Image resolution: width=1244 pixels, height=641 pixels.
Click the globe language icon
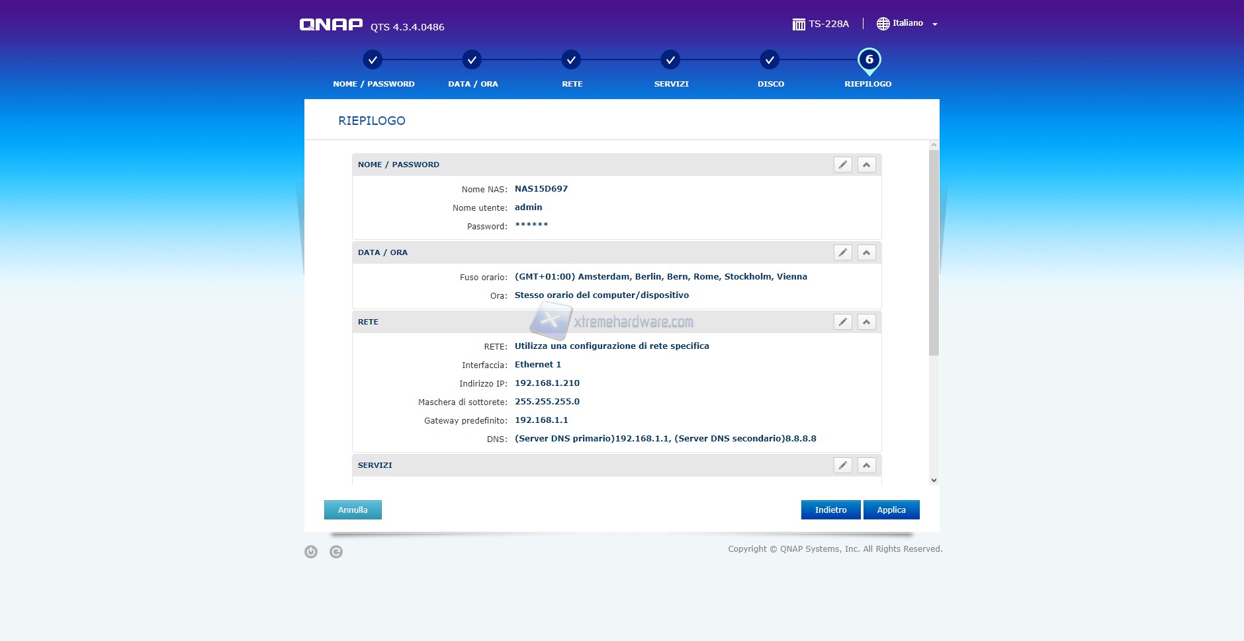coord(883,24)
